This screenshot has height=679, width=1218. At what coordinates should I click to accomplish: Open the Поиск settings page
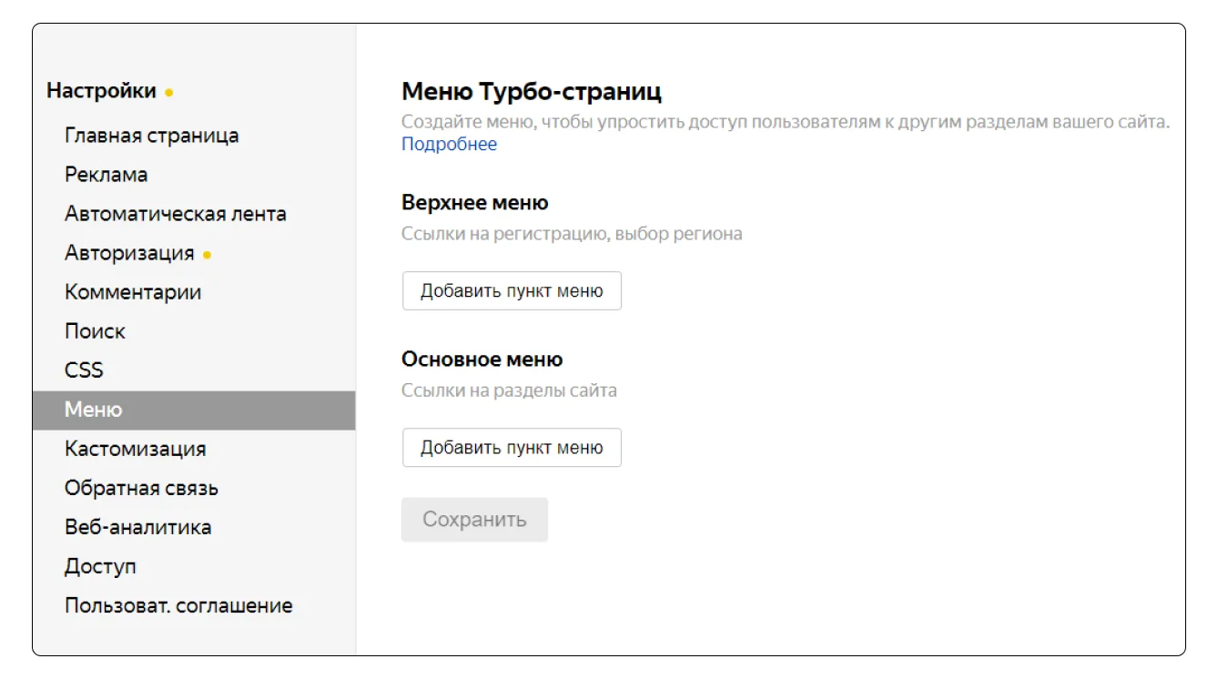click(x=95, y=331)
